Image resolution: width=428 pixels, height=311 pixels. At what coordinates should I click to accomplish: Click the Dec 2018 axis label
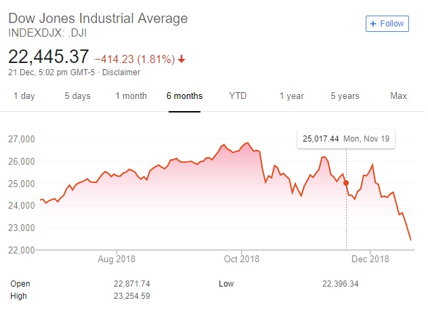click(x=370, y=259)
